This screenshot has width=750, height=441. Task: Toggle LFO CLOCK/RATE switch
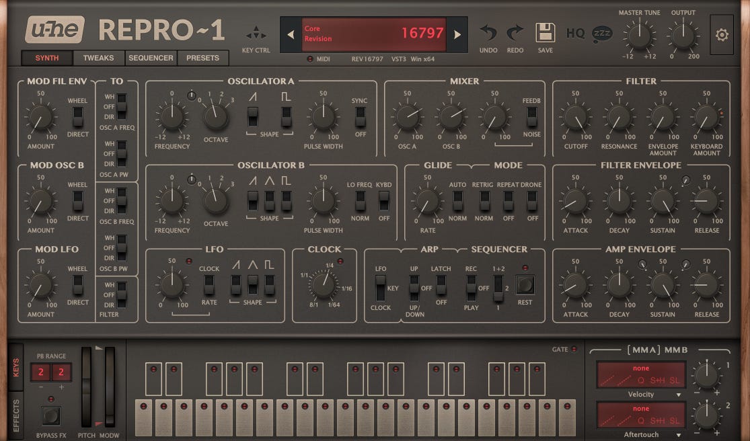pyautogui.click(x=209, y=285)
